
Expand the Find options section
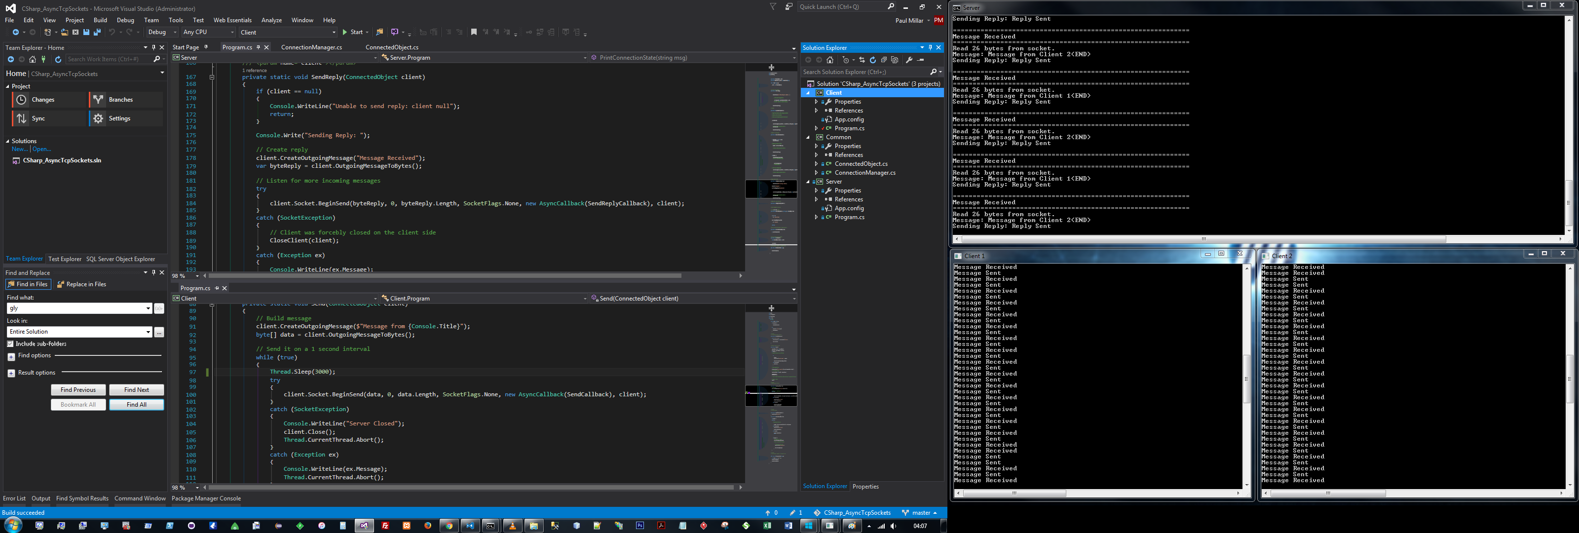point(11,356)
